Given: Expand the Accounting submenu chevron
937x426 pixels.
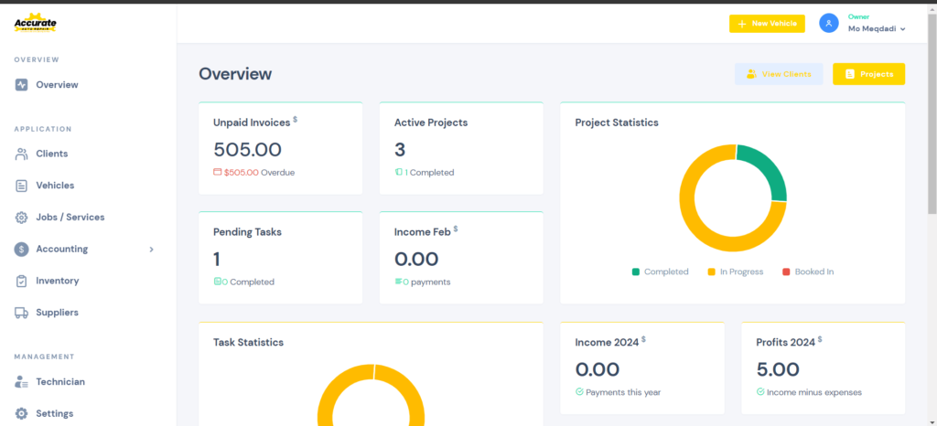Looking at the screenshot, I should point(151,250).
